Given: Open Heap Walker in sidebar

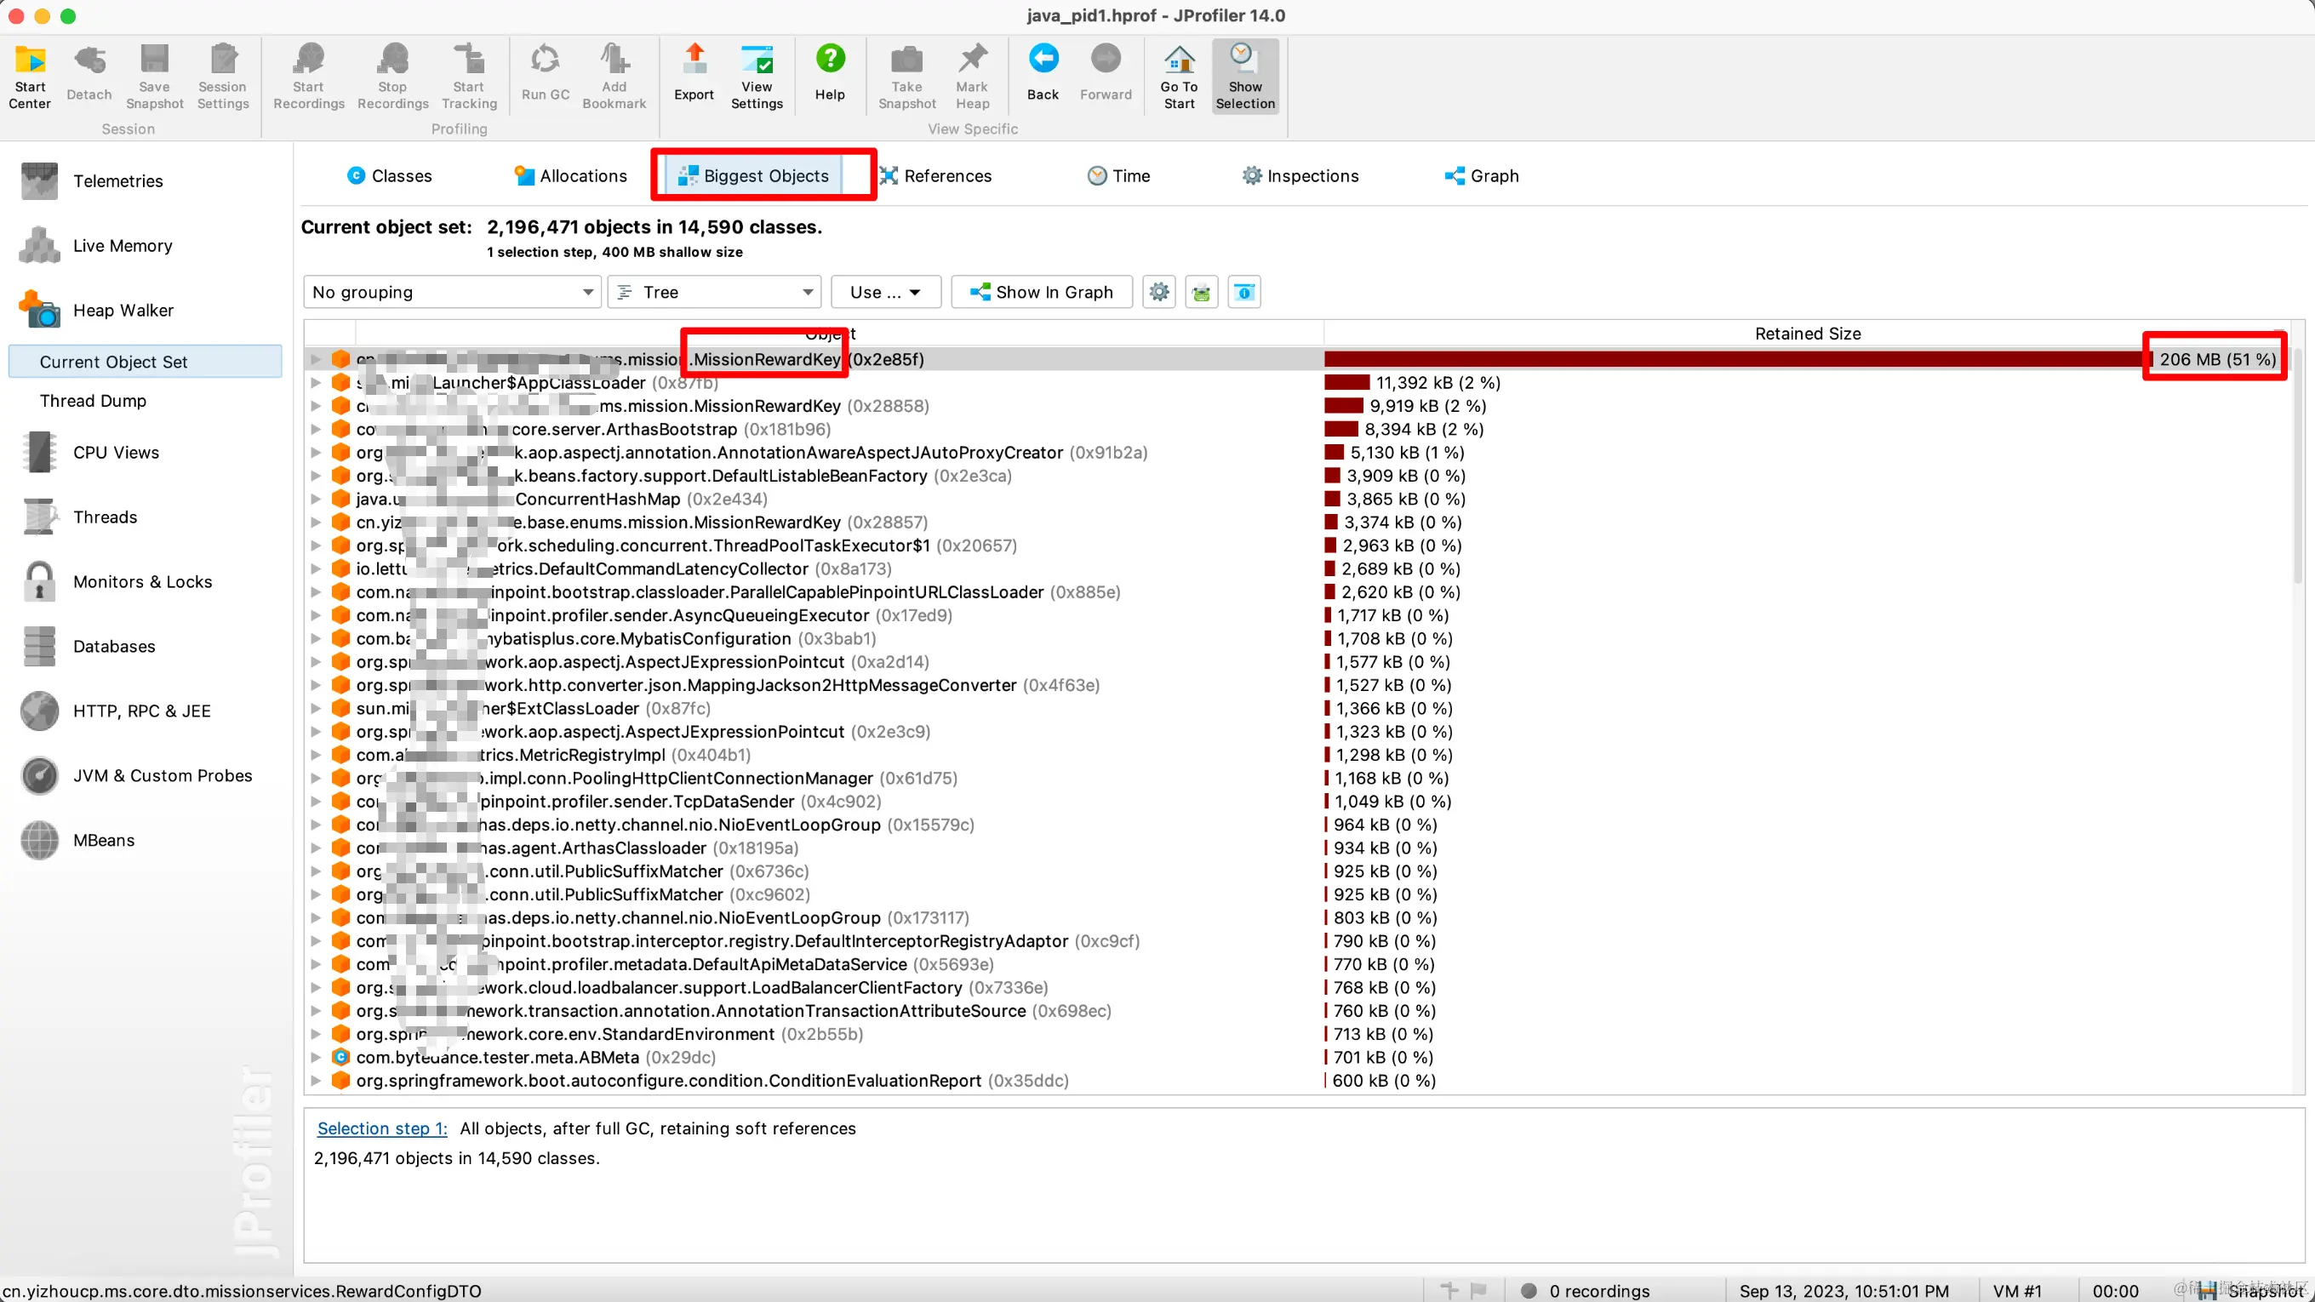Looking at the screenshot, I should click(x=123, y=310).
